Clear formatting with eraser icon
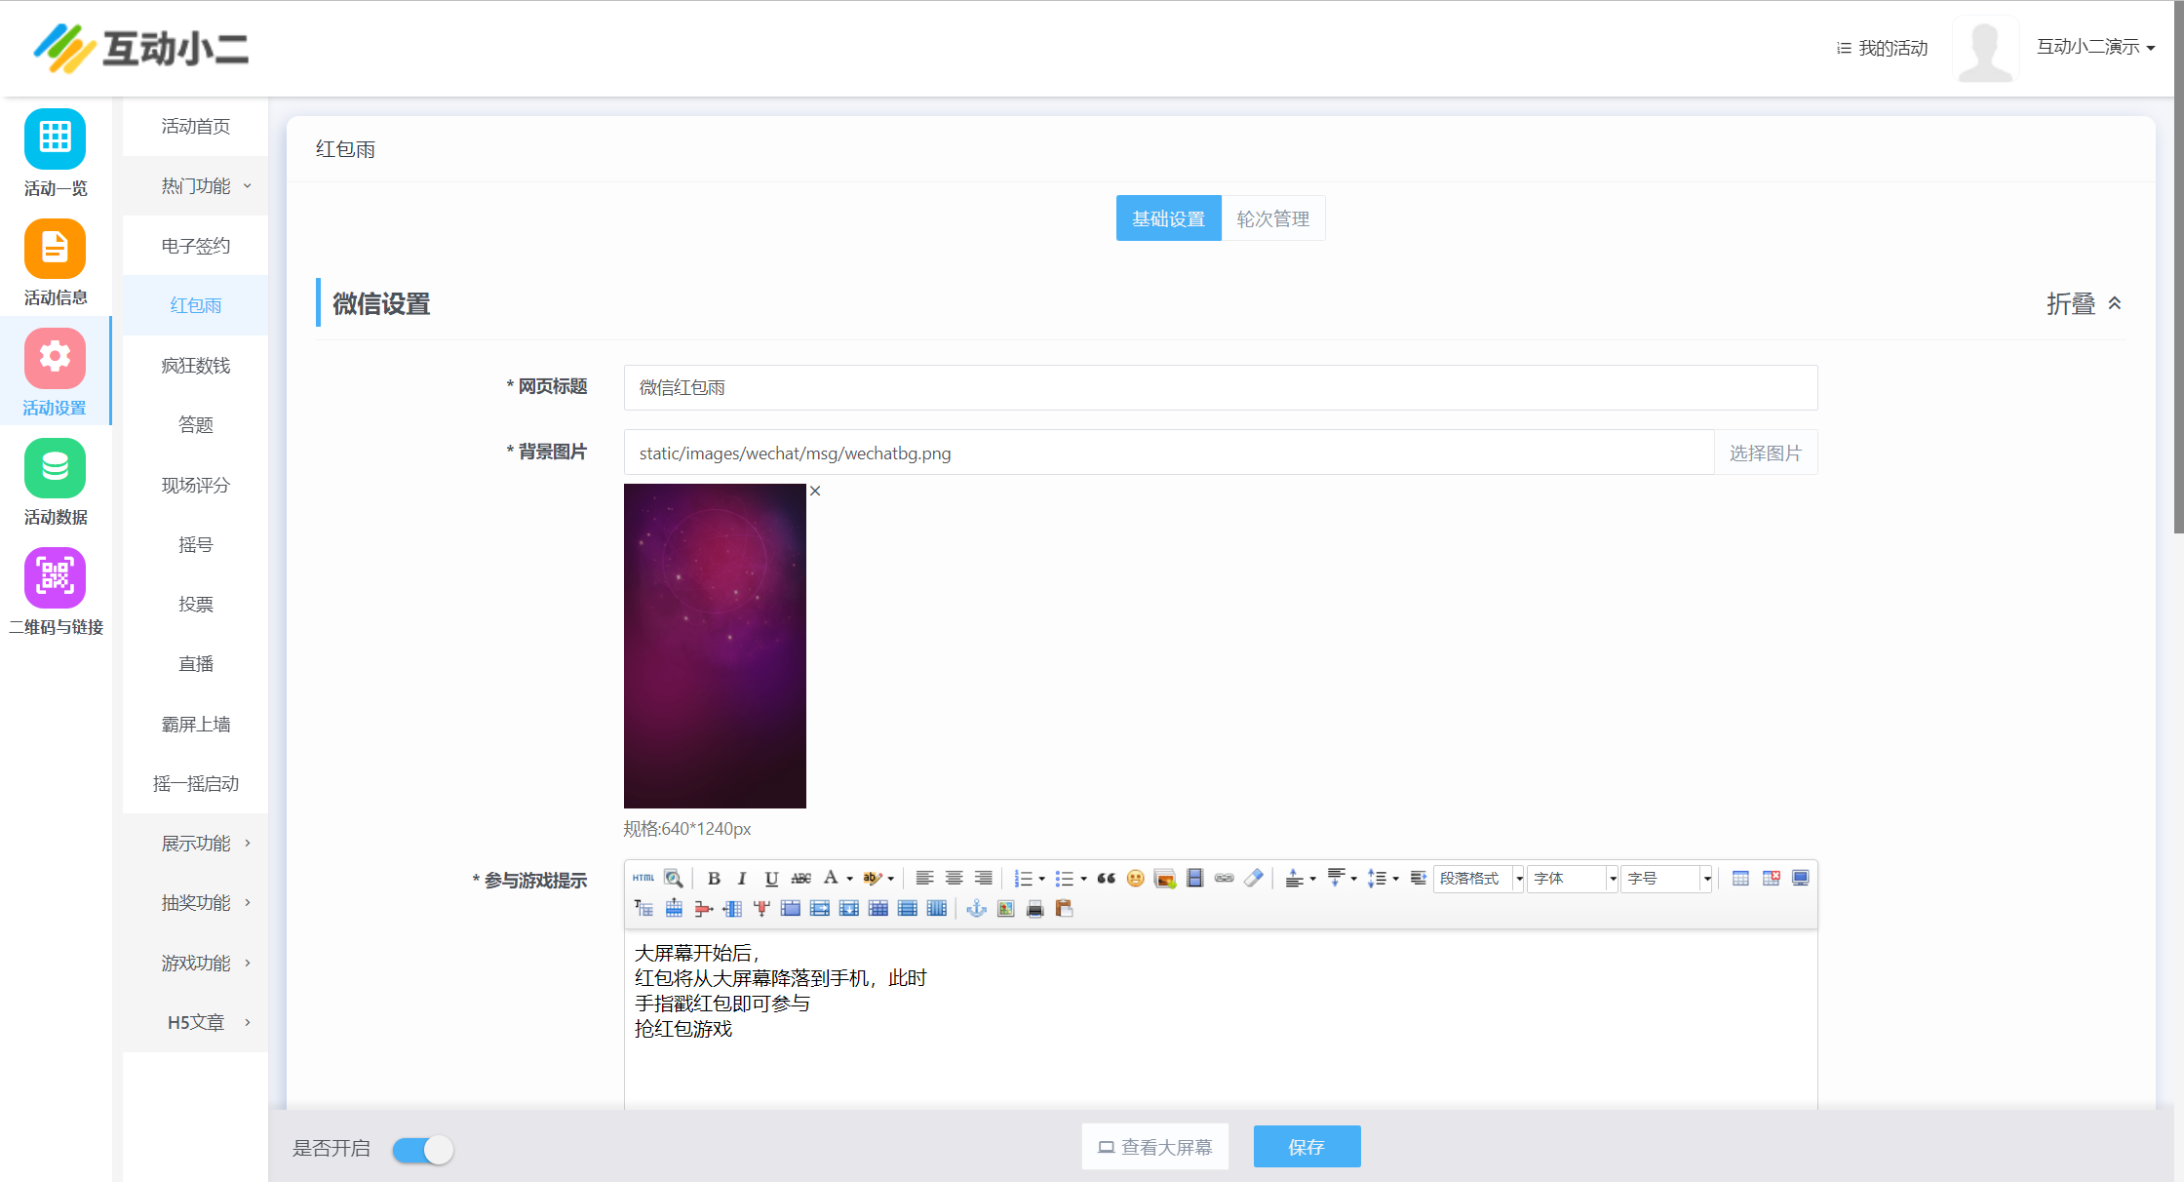The height and width of the screenshot is (1182, 2184). click(x=1254, y=878)
